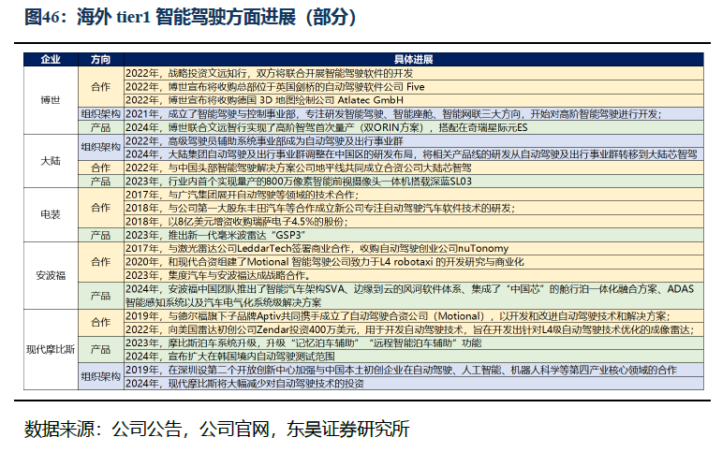Click the row mentioning 双ORIN方案 and 奇瑞星际元ES
The image size is (722, 452).
click(x=414, y=127)
